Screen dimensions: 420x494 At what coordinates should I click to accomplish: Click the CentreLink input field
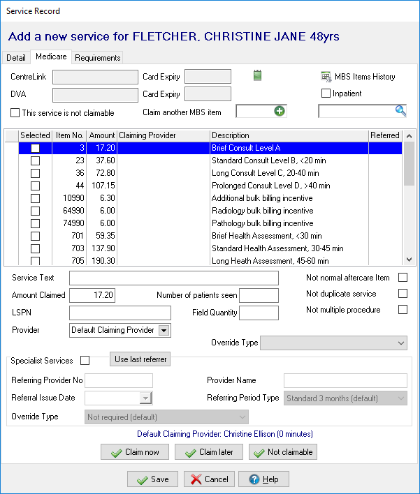[x=95, y=77]
